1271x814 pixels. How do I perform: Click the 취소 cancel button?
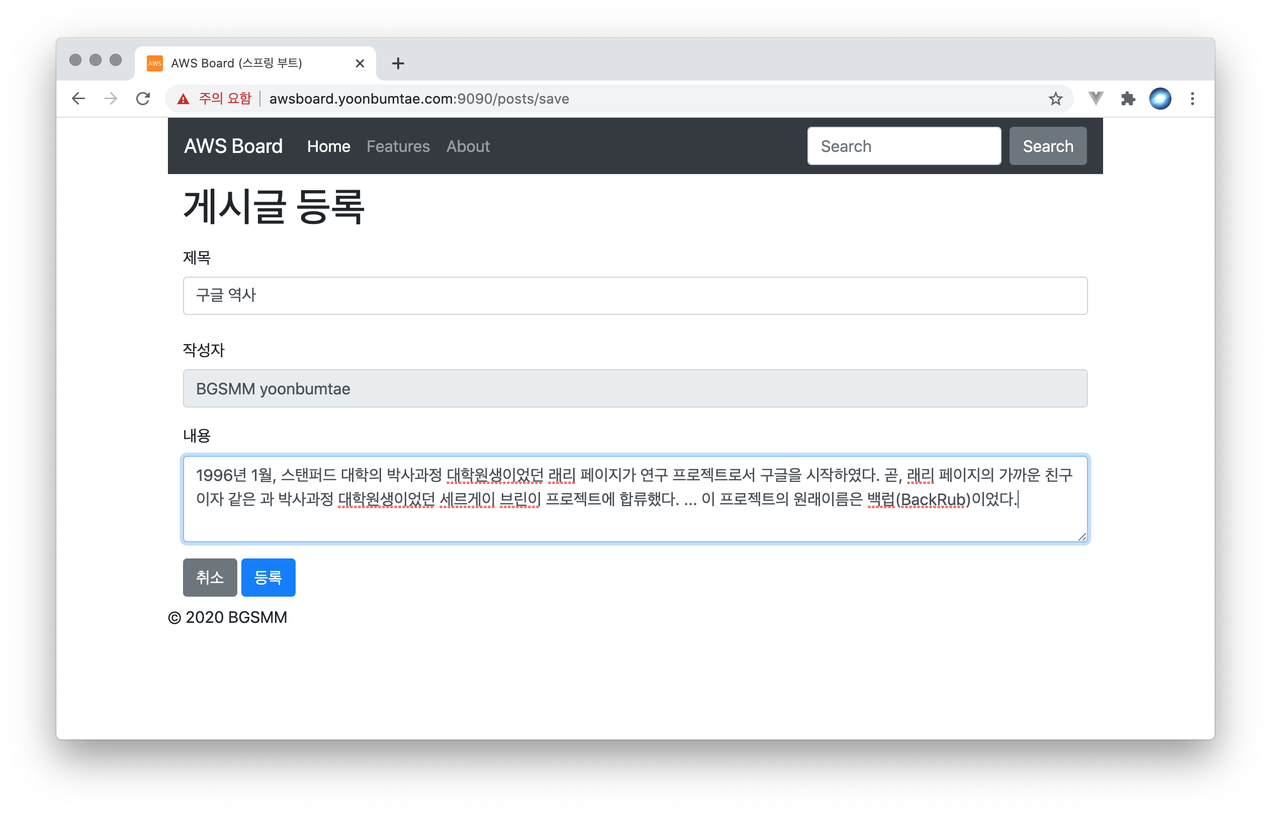click(210, 577)
